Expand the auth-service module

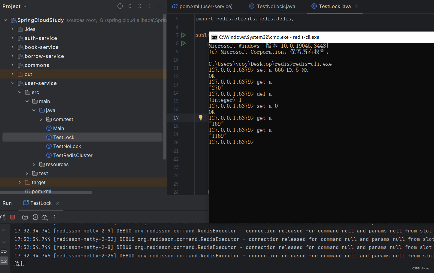tap(13, 38)
